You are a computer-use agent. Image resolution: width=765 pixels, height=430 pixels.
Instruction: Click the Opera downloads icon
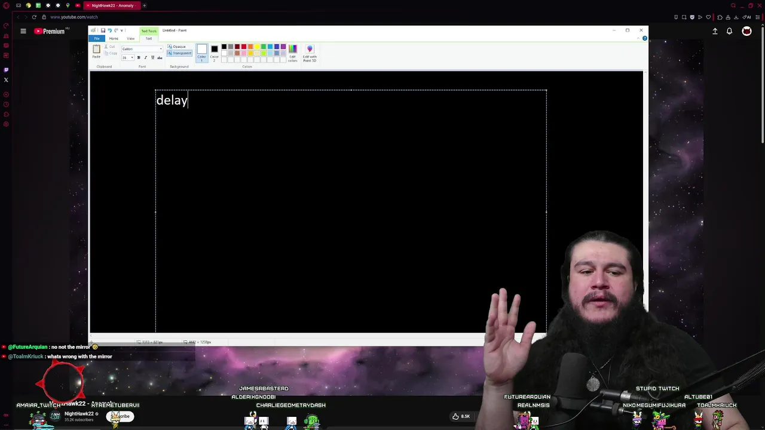(x=736, y=17)
